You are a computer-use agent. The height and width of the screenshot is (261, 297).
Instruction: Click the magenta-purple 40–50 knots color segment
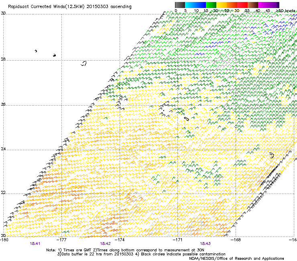pos(269,5)
